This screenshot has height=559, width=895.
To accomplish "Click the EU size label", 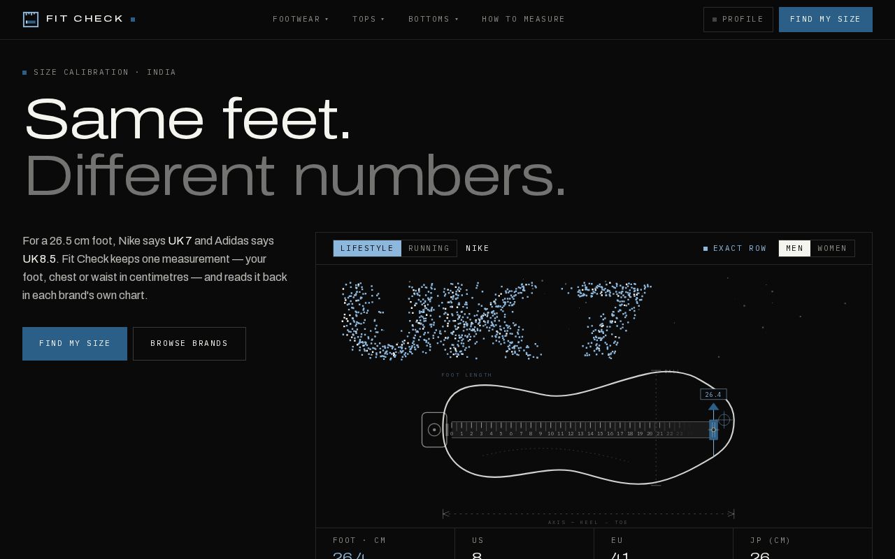I will pos(617,540).
